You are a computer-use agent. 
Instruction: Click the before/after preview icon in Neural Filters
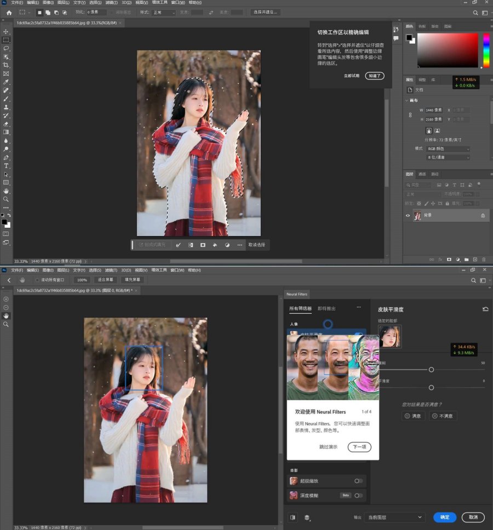(x=293, y=517)
